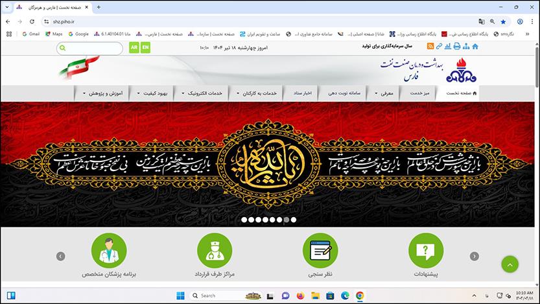Open File Explorer from the taskbar
This screenshot has width=540, height=304.
coord(315,296)
